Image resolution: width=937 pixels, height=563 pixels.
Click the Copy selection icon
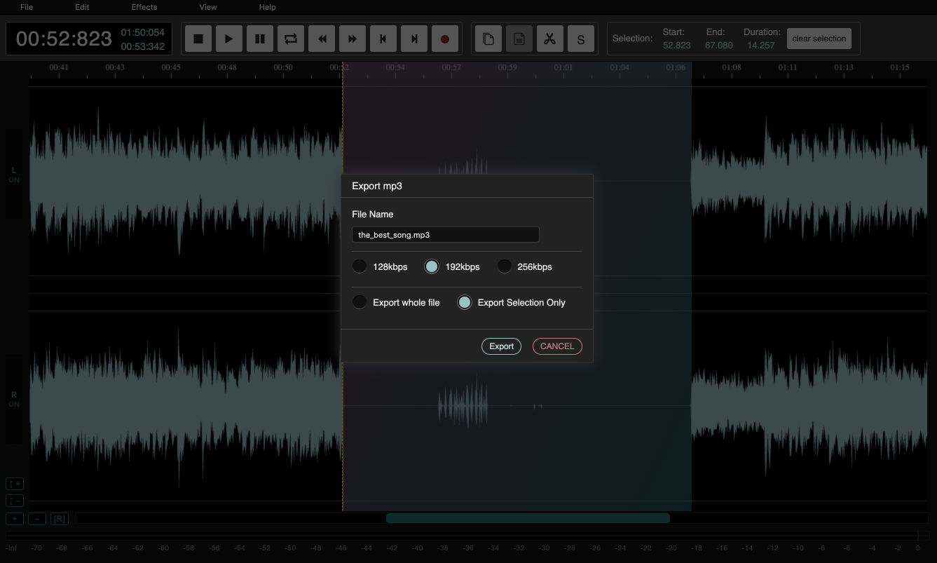click(488, 39)
